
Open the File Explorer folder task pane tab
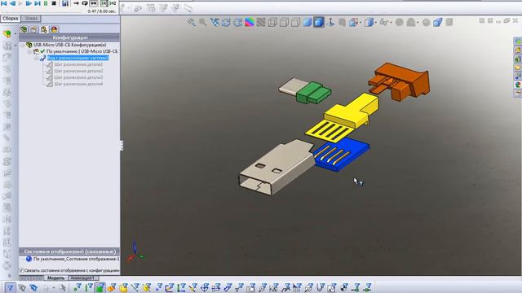(518, 68)
